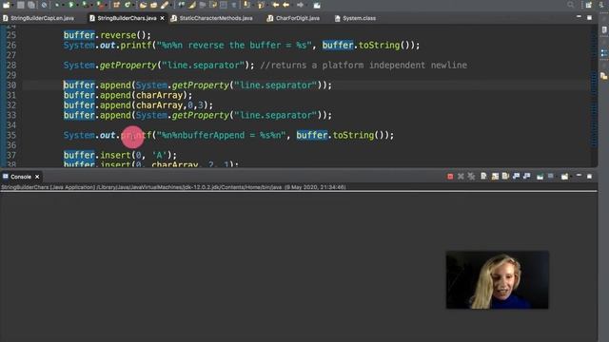The width and height of the screenshot is (609, 342).
Task: Maximize the editor area
Action: point(589,18)
